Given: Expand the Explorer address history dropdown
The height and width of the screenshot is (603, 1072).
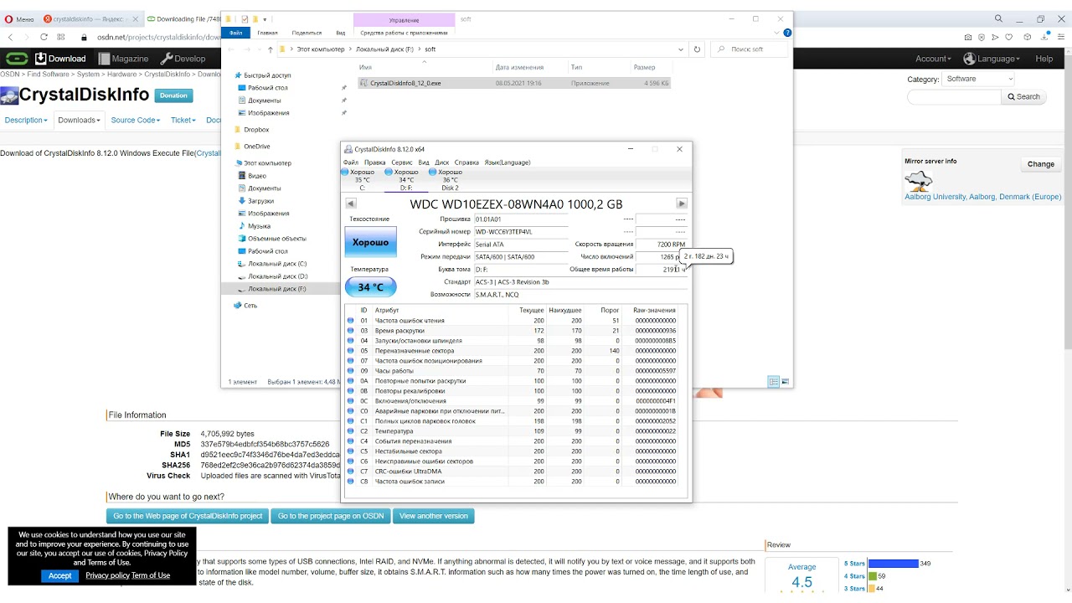Looking at the screenshot, I should pos(681,49).
